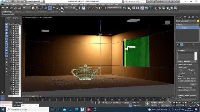Click the time slider handle showing 0 / 100

point(32,96)
